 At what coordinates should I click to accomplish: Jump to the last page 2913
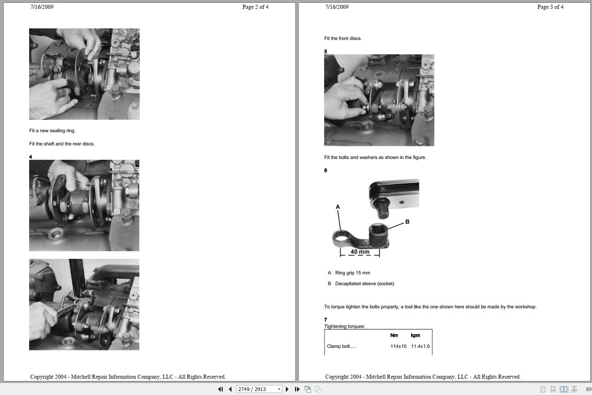click(297, 389)
